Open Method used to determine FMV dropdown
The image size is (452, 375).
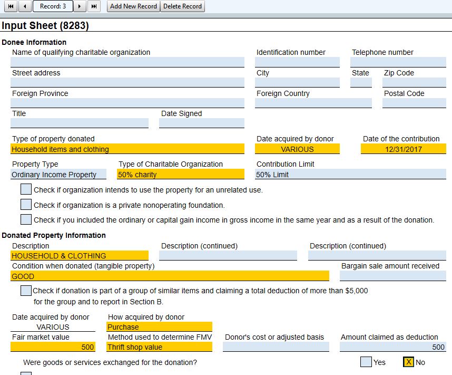tap(160, 347)
